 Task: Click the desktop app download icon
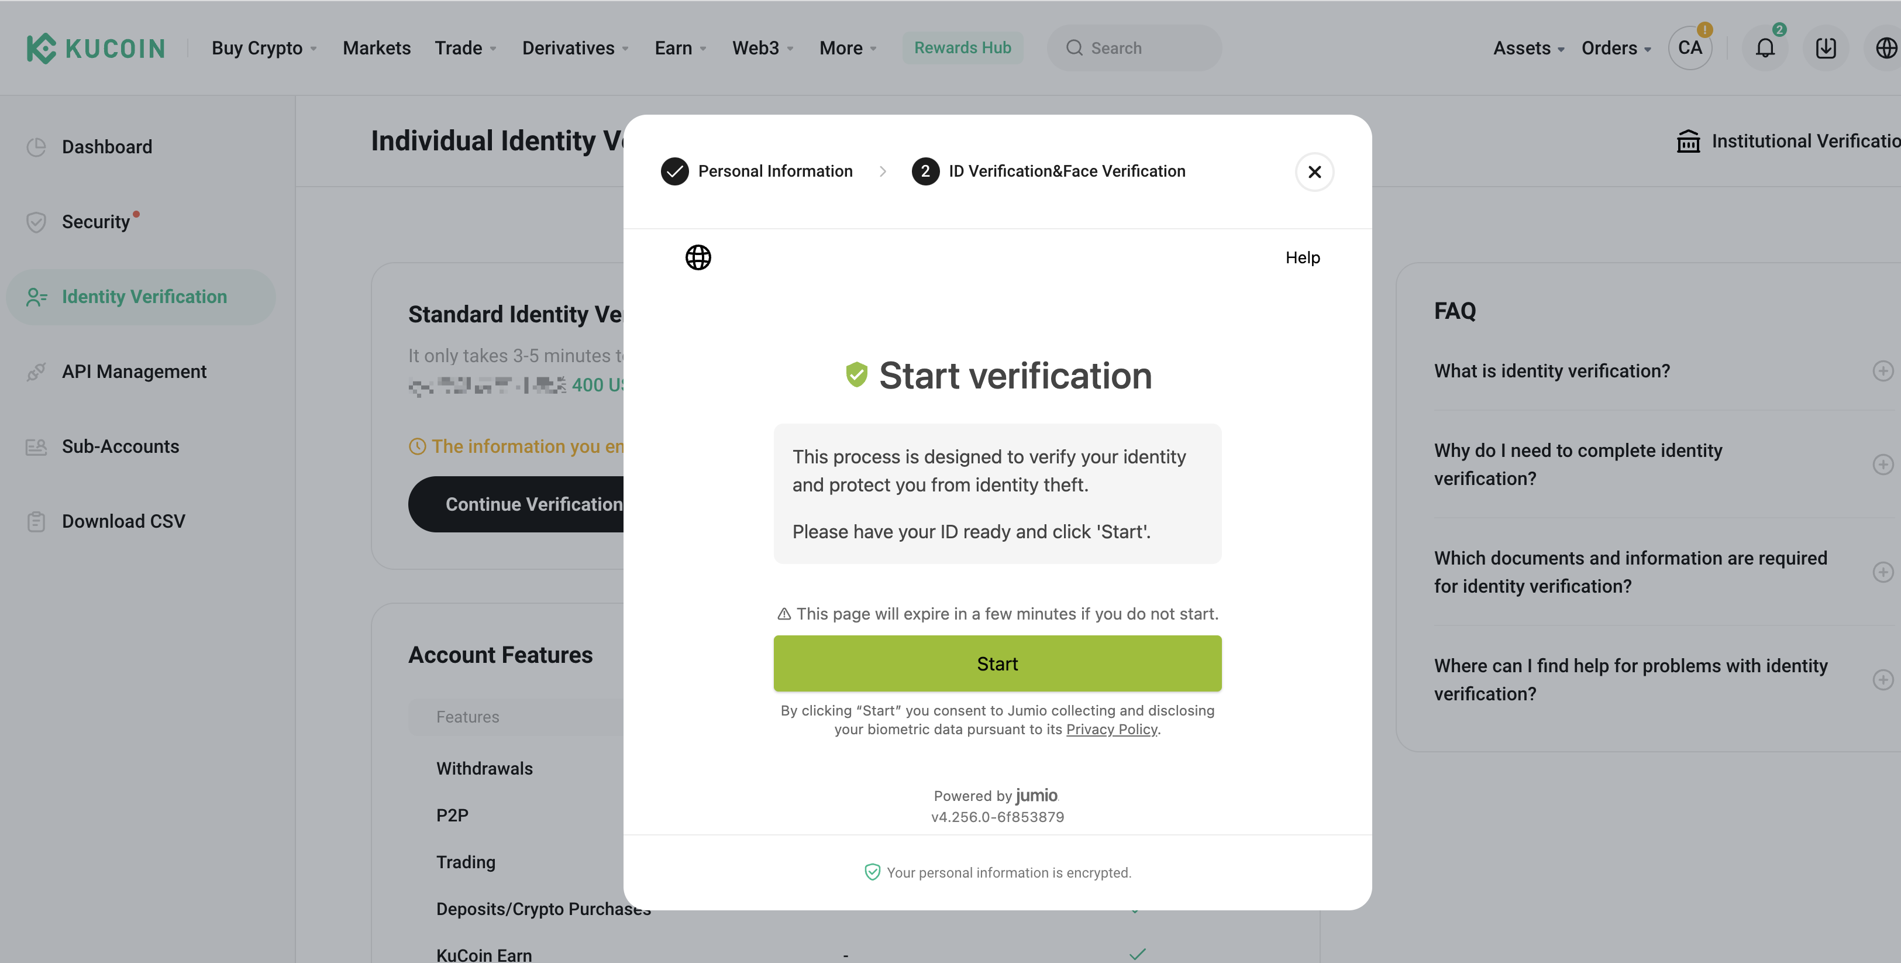point(1826,47)
